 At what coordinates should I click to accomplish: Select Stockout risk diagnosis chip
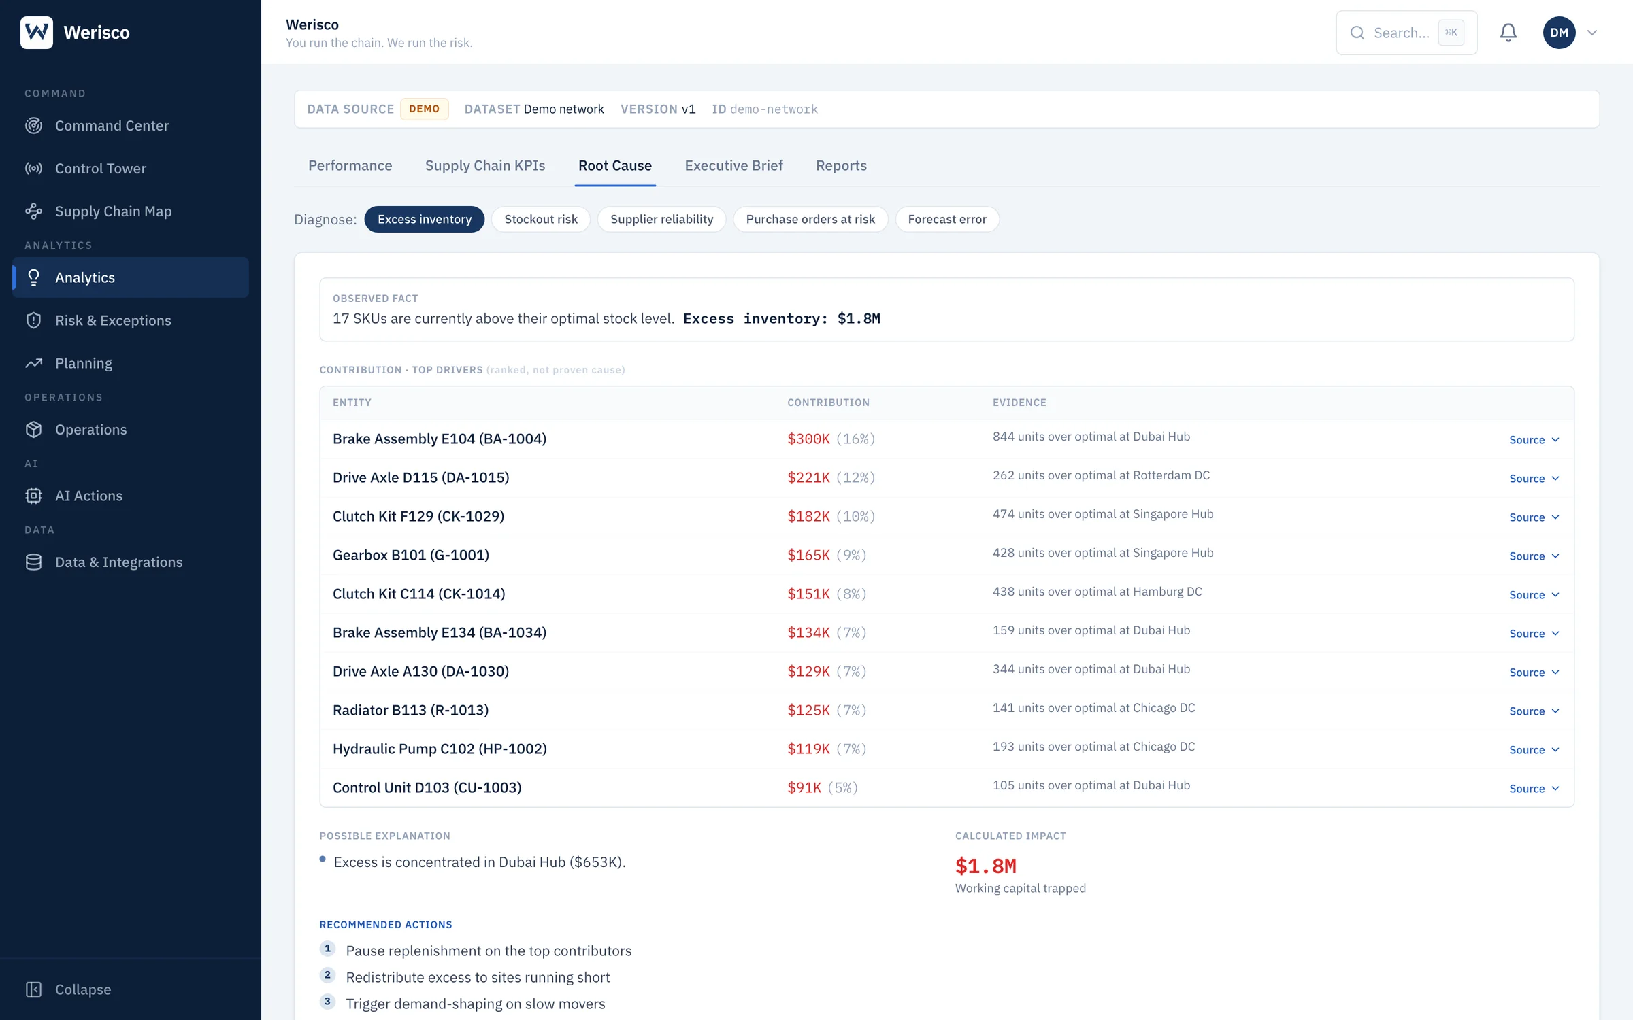pos(540,219)
